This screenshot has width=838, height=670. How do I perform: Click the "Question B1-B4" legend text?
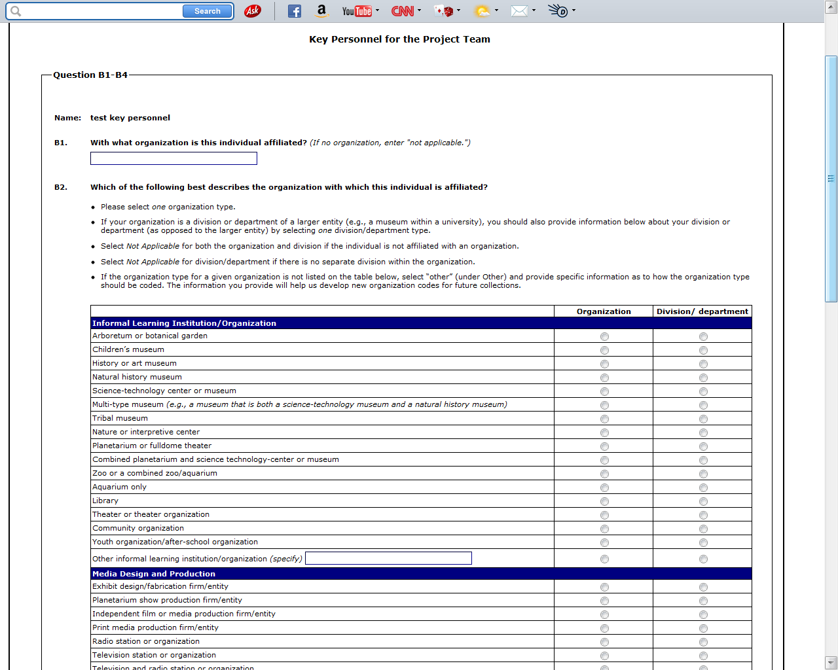(x=90, y=75)
